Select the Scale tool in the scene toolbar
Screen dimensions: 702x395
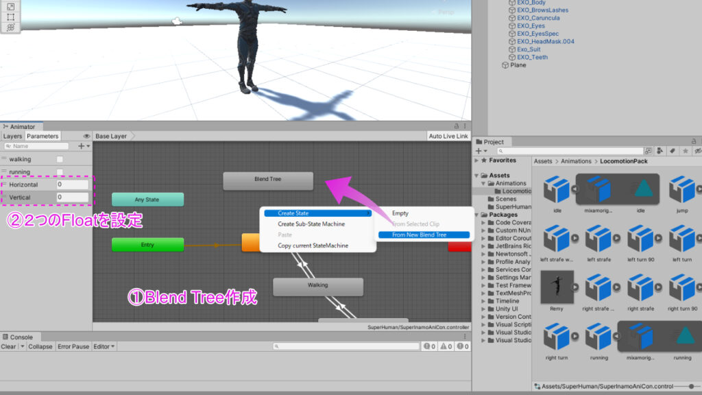(x=10, y=7)
